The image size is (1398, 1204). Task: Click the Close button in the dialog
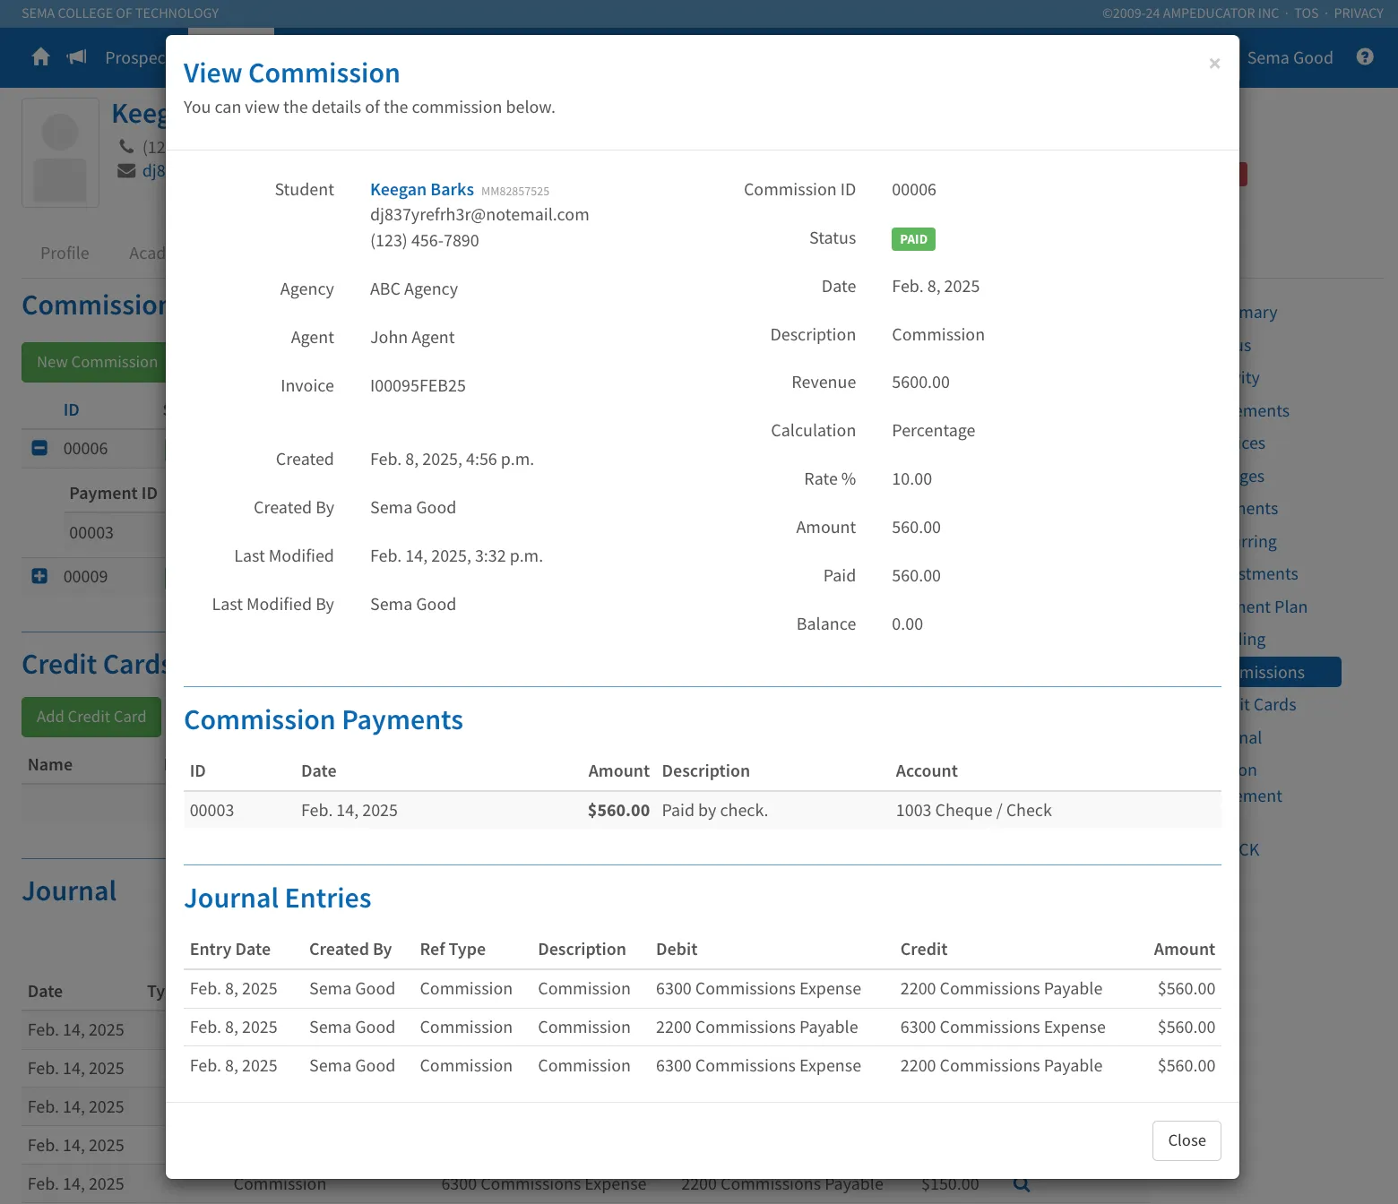point(1187,1140)
